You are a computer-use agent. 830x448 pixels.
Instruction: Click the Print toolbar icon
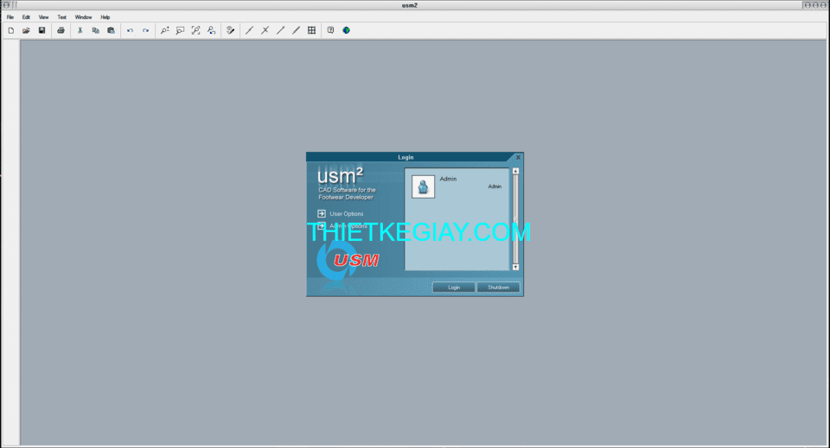click(x=61, y=30)
